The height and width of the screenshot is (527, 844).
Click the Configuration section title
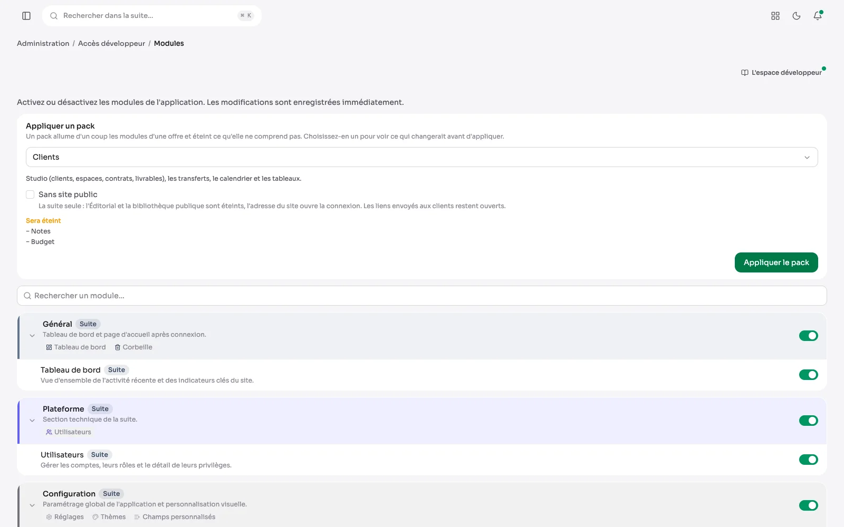[x=69, y=494]
